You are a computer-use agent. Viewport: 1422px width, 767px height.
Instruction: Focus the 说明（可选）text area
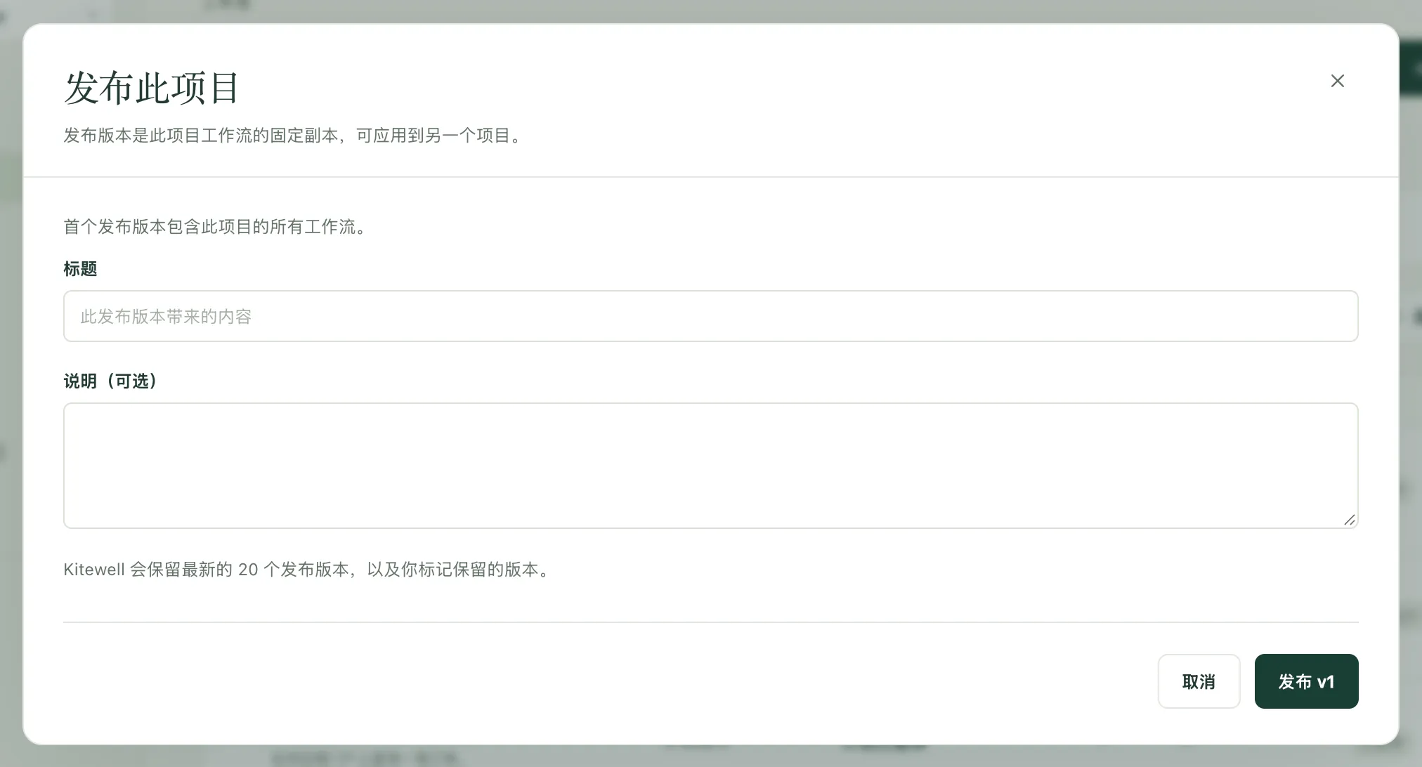(x=710, y=465)
